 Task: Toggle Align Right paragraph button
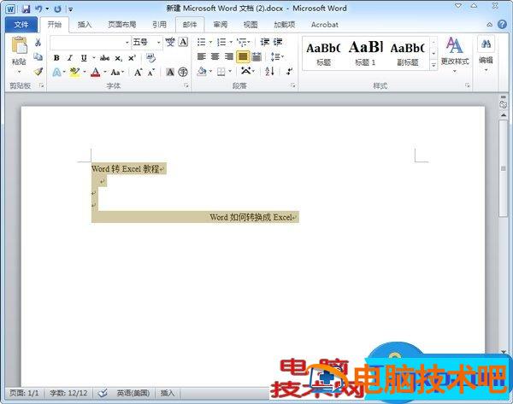tap(228, 56)
